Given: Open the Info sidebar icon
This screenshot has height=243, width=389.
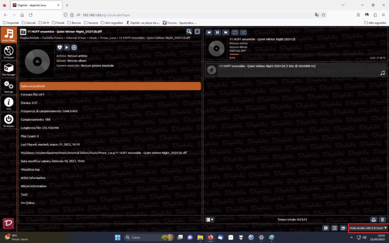Looking at the screenshot, I should click(x=8, y=104).
